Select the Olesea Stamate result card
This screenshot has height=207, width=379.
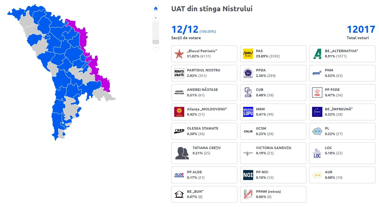point(204,131)
